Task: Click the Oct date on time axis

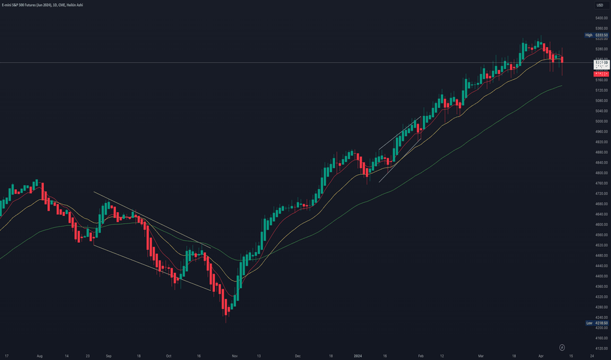Action: pos(168,355)
